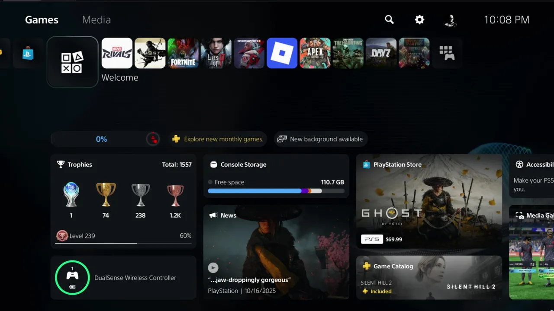Launch the last game tile before library
The height and width of the screenshot is (311, 554).
click(x=414, y=53)
